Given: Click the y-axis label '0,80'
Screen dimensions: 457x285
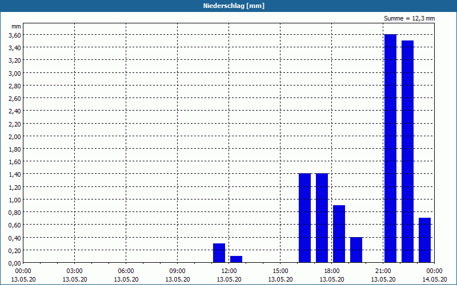Looking at the screenshot, I should pyautogui.click(x=15, y=212).
